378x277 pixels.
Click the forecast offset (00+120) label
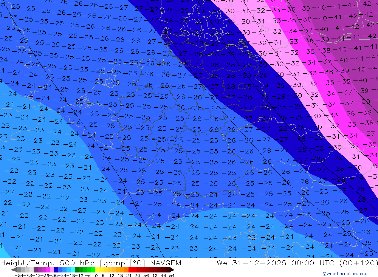point(358,263)
